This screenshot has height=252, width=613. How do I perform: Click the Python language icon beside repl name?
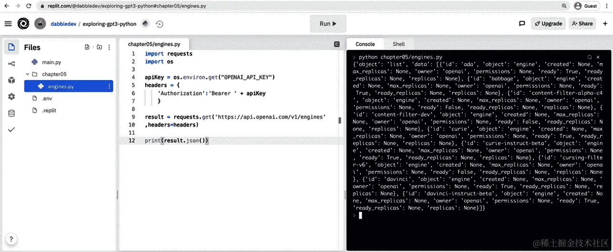pos(146,23)
